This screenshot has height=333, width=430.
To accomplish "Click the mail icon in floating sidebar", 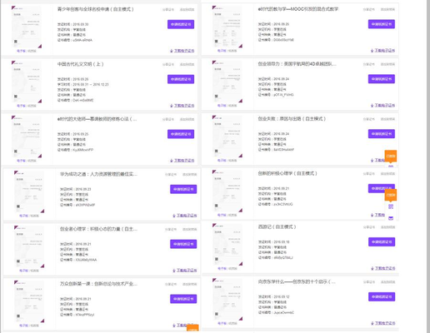I will click(391, 218).
